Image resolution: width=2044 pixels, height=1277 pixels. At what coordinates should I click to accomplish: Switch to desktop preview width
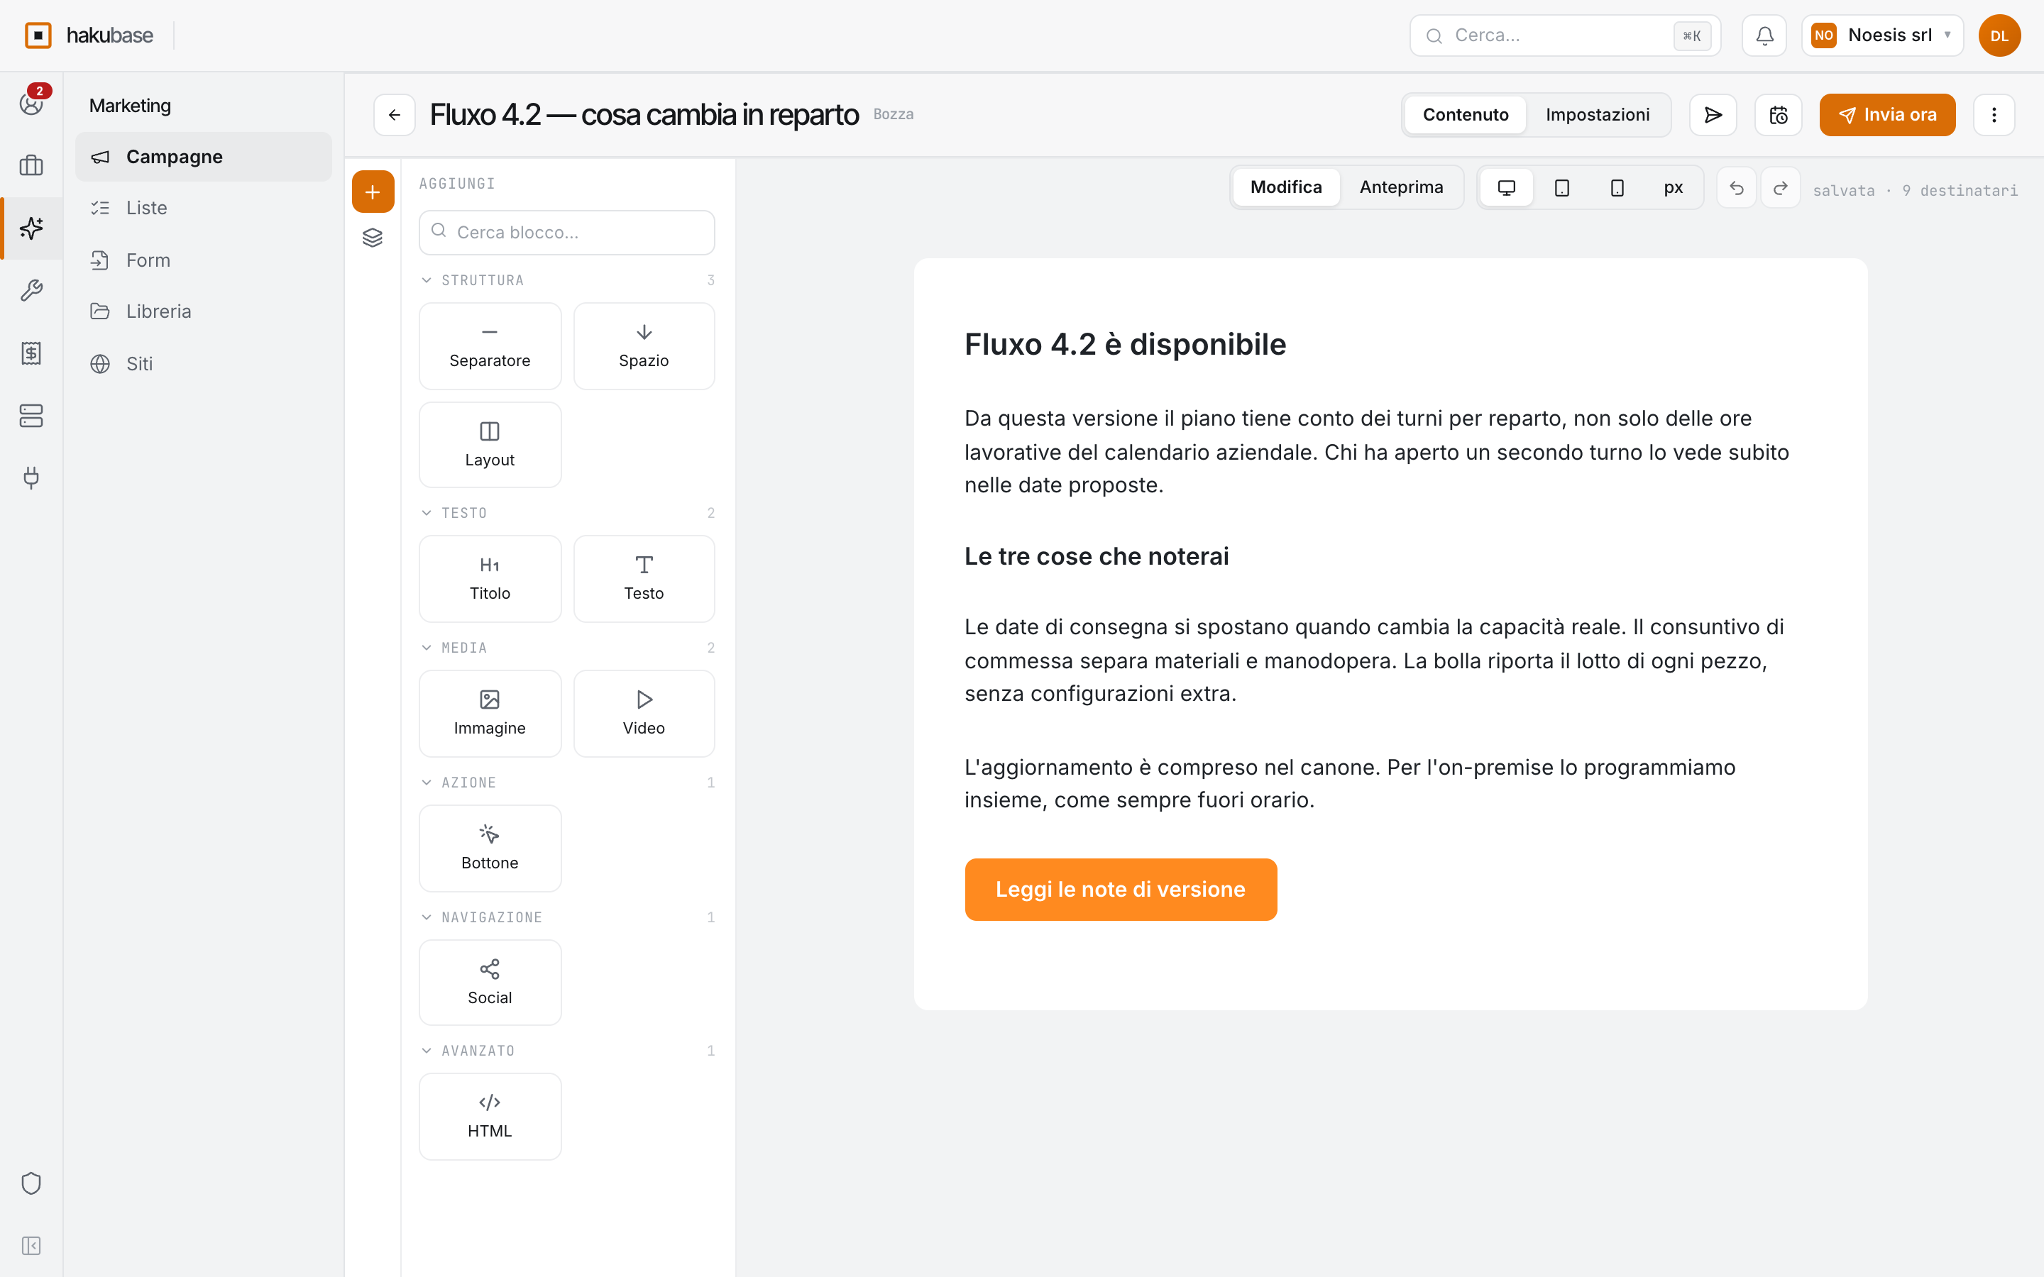pos(1506,187)
